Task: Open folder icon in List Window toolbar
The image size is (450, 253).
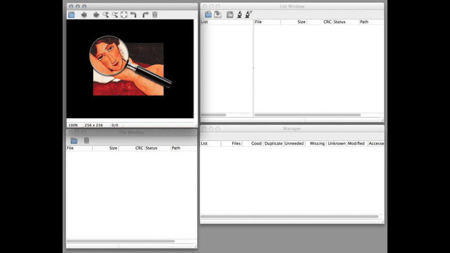Action: (208, 14)
